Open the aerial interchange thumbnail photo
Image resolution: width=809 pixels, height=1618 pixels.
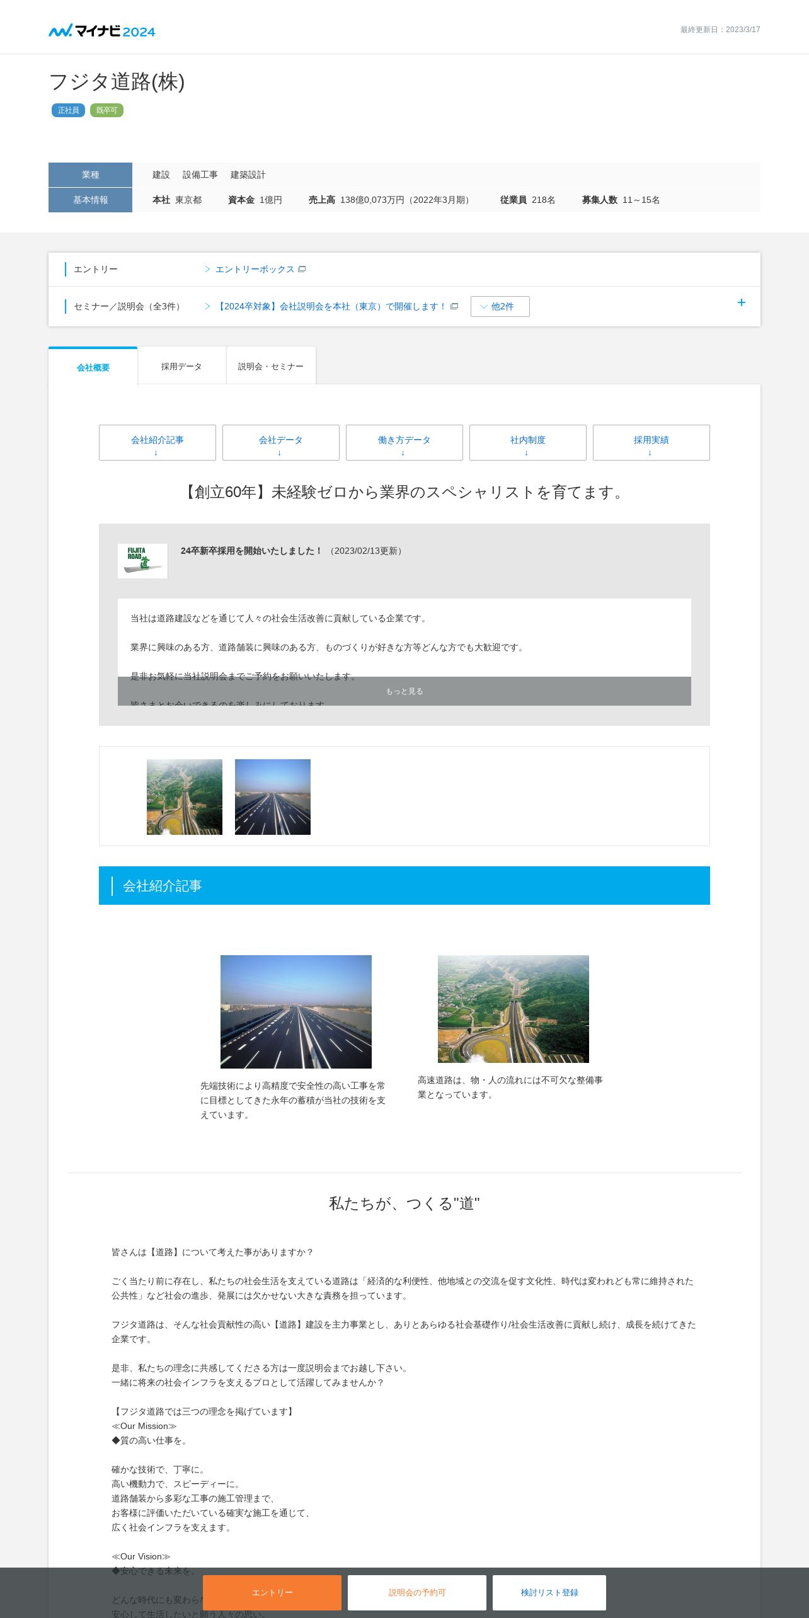tap(185, 797)
